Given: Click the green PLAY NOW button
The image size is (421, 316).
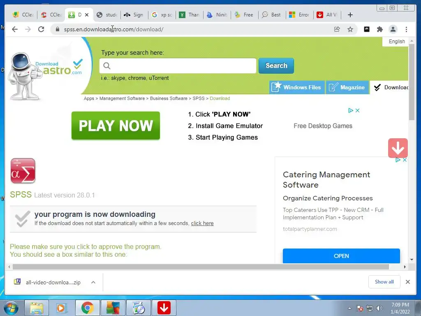Looking at the screenshot, I should point(116,125).
